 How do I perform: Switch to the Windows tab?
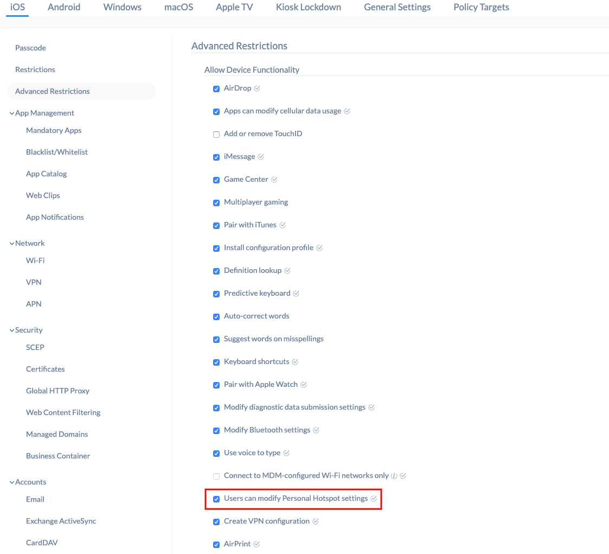[123, 7]
